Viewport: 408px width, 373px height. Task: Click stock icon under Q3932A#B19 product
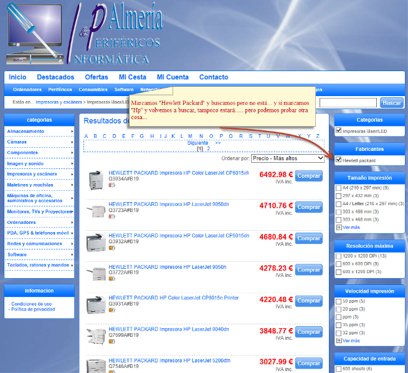pos(112,248)
